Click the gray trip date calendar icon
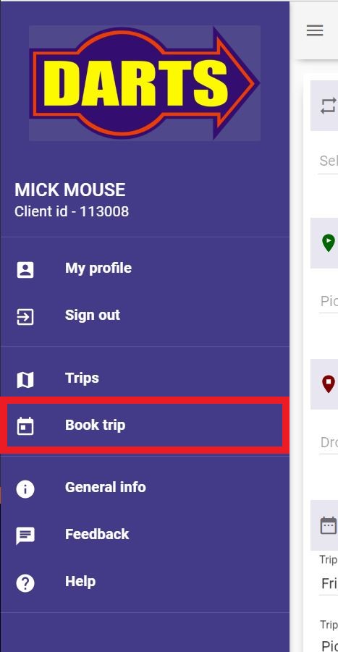Screen dimensions: 338x652 click(329, 525)
